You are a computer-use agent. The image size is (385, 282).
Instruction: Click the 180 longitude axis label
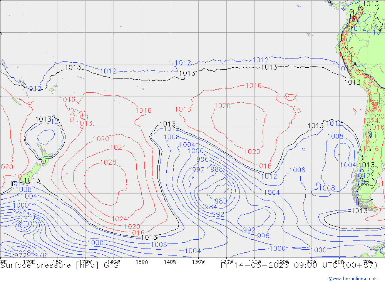[57, 262]
